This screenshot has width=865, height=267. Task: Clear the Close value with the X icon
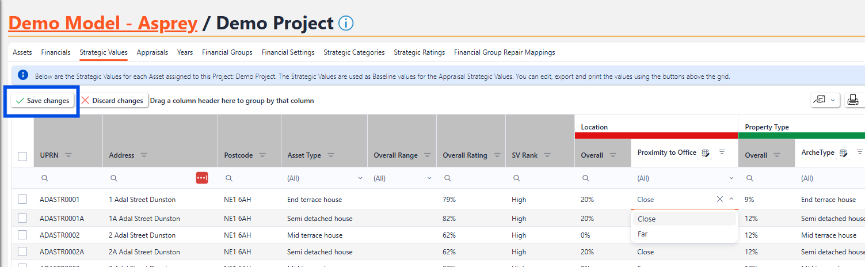tap(719, 200)
